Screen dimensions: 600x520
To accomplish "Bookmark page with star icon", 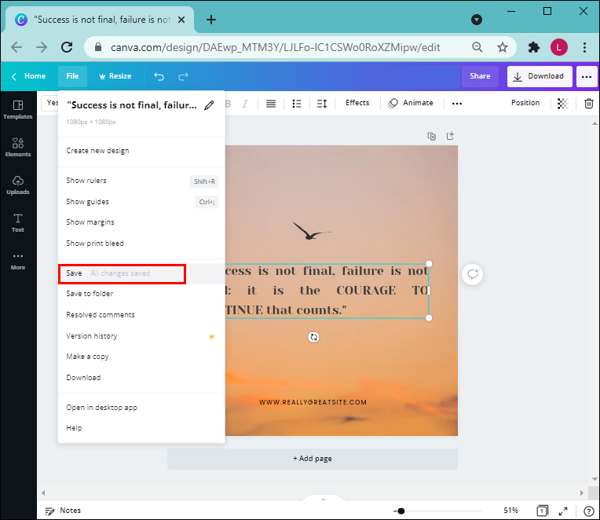I will coord(503,47).
